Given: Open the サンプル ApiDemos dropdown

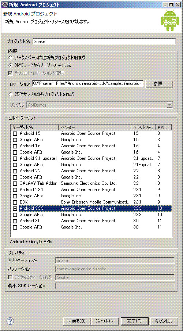Looking at the screenshot, I should (x=169, y=105).
